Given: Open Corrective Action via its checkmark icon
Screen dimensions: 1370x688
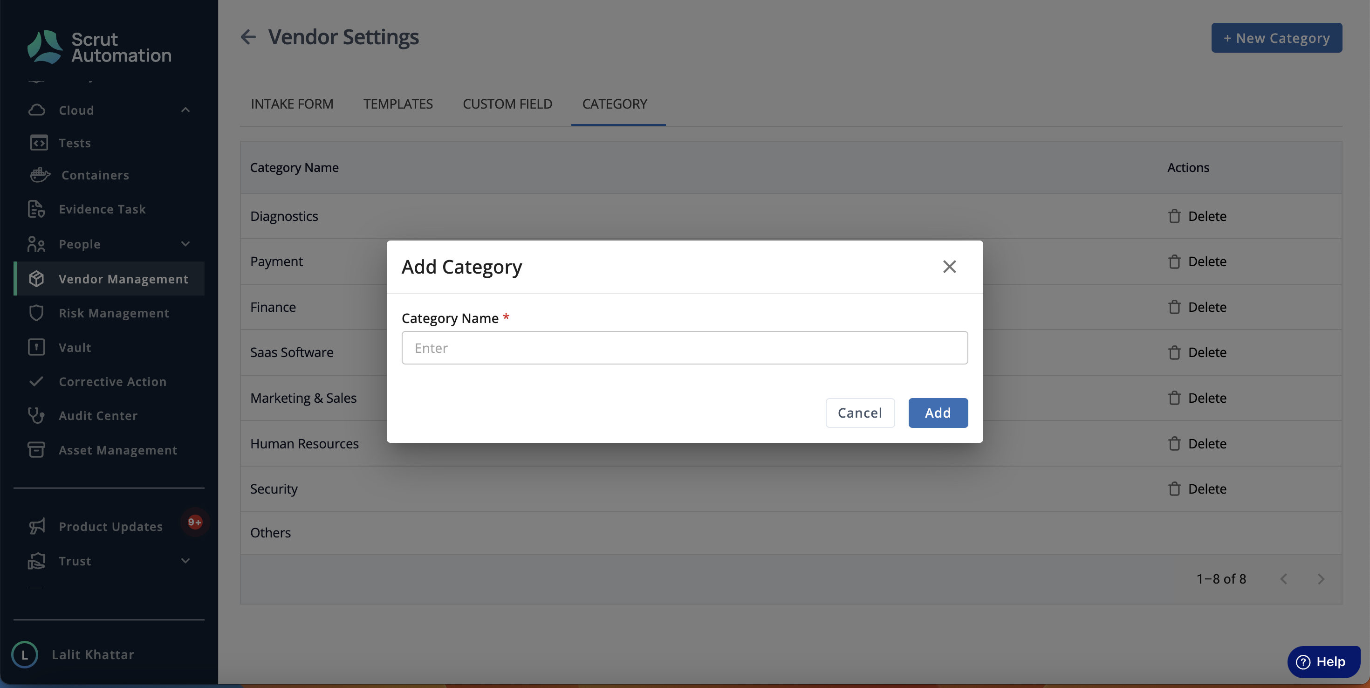Looking at the screenshot, I should click(x=36, y=381).
